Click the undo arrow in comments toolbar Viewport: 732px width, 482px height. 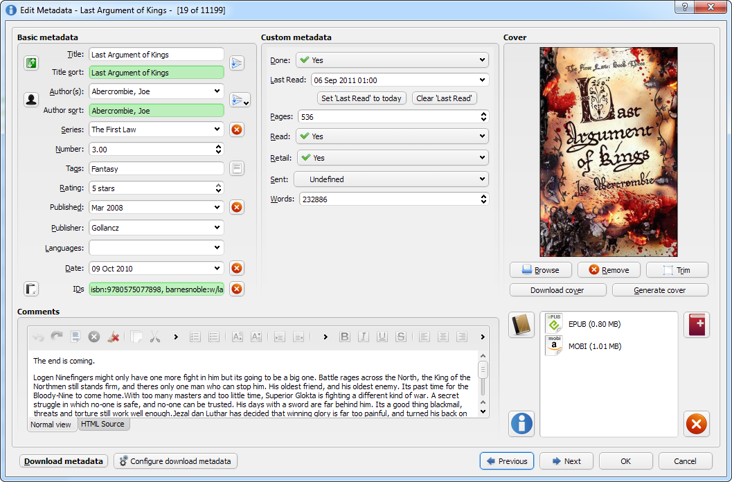click(x=38, y=337)
